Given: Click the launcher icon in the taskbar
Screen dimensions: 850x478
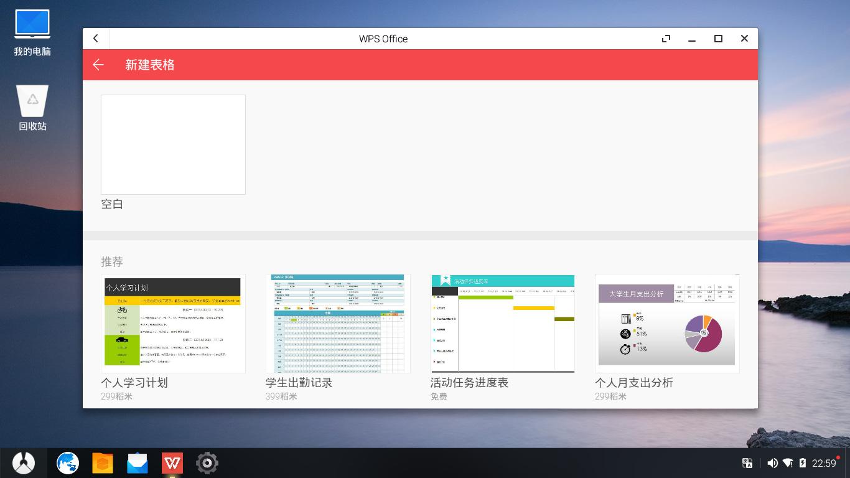Looking at the screenshot, I should (x=24, y=462).
